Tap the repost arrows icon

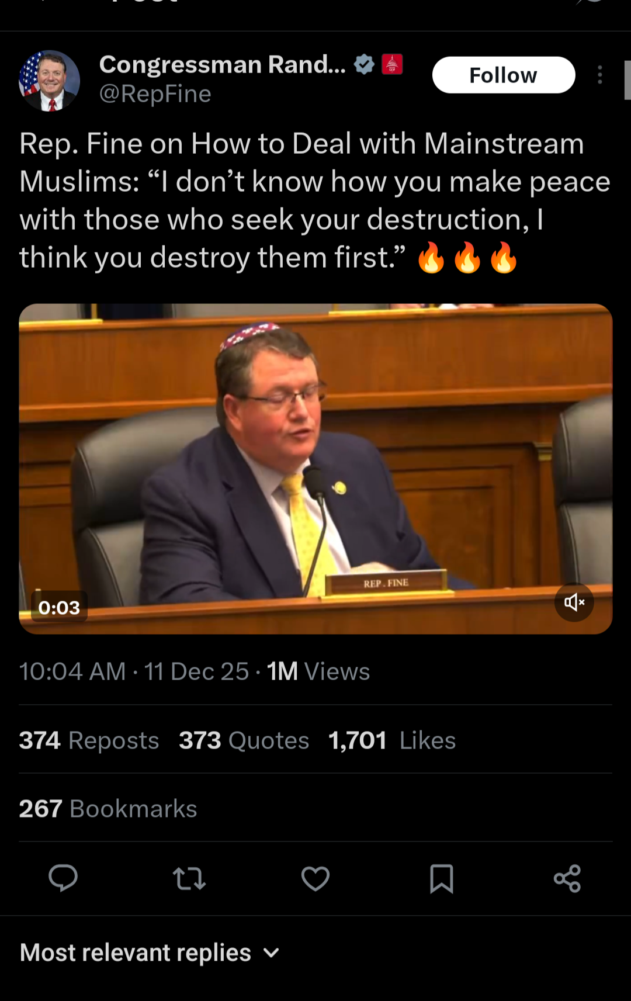tap(189, 878)
